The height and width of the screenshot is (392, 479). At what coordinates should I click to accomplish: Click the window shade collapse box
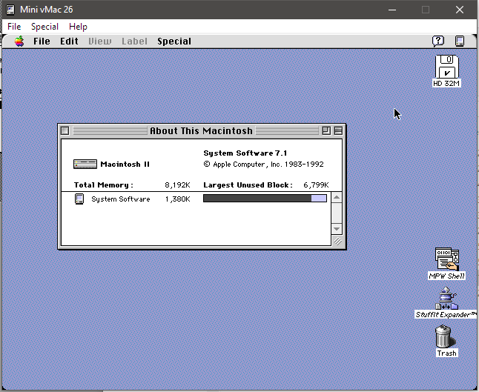(x=338, y=130)
